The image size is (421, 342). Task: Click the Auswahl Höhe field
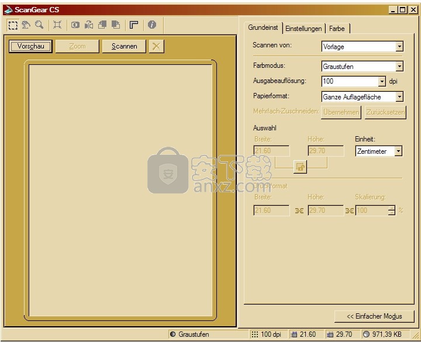[x=326, y=151]
